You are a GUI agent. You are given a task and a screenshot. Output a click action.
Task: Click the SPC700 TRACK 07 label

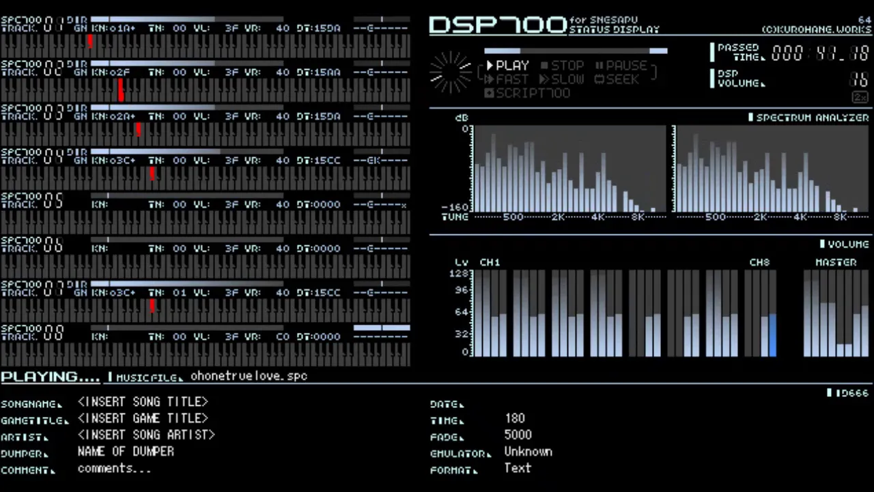click(x=33, y=289)
